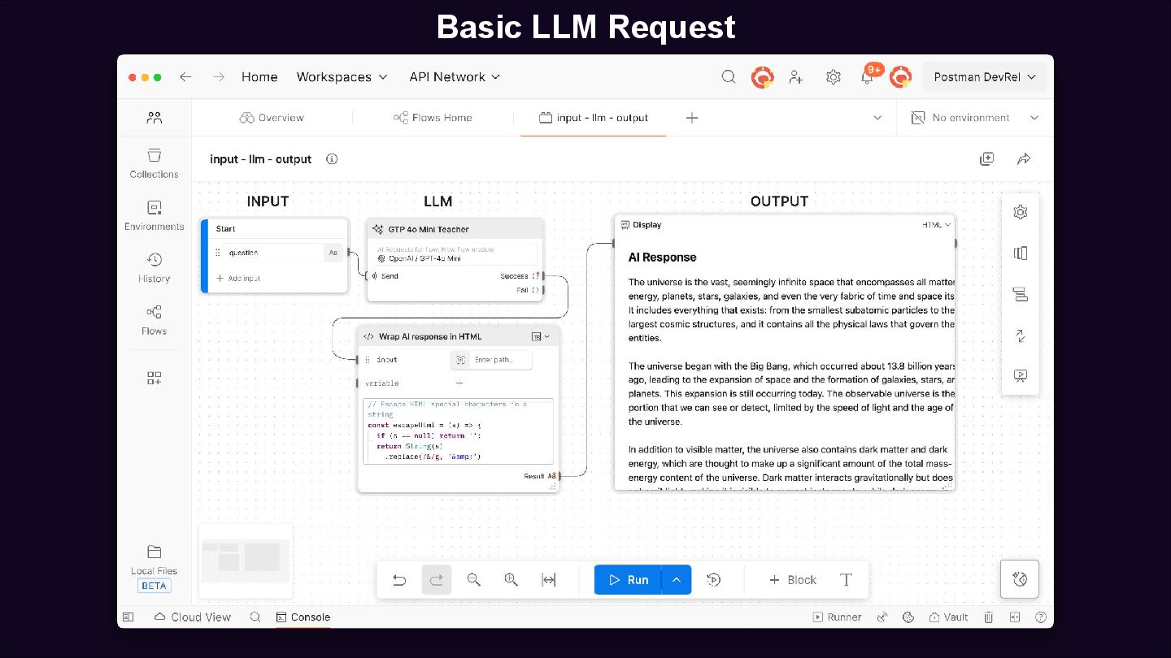Image resolution: width=1171 pixels, height=658 pixels.
Task: Click the fork flow duplicate icon
Action: coord(986,159)
